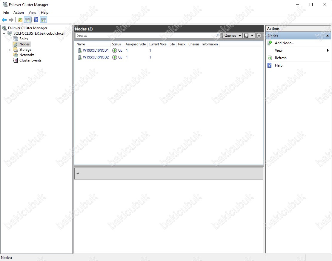
Task: Collapse the SQLFOCLUSTER.bakicubuk.local tree node
Action: click(4, 33)
